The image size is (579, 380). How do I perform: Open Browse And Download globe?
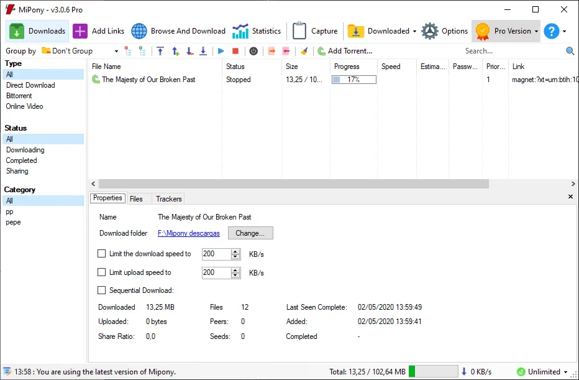pyautogui.click(x=139, y=31)
